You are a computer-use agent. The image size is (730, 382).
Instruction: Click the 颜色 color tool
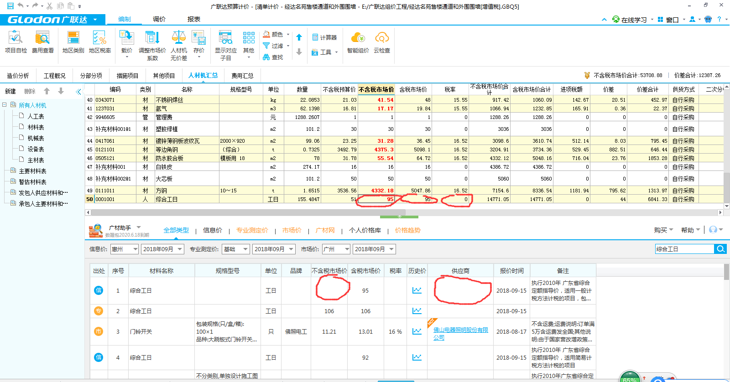point(276,34)
